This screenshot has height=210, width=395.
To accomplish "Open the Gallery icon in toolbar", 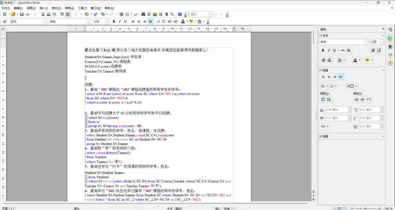I will tap(155, 14).
